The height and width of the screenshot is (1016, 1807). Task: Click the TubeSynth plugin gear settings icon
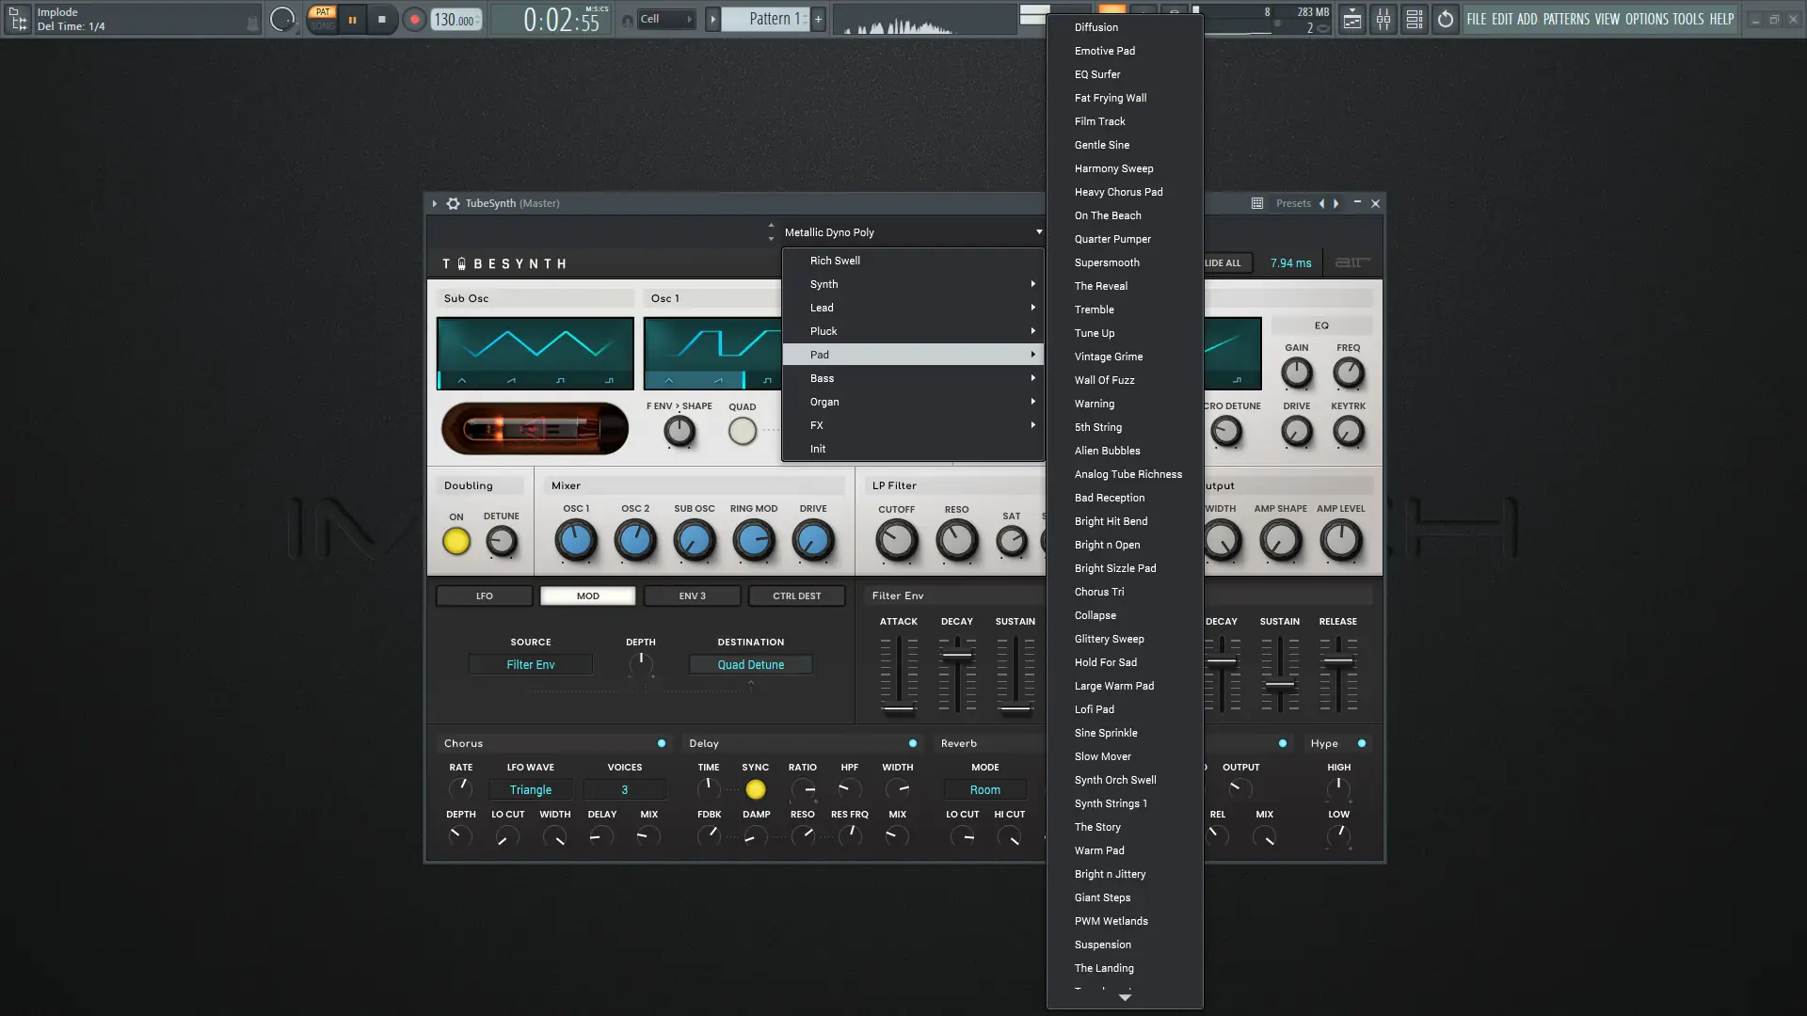click(x=453, y=203)
